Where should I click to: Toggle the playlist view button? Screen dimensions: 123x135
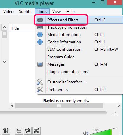pyautogui.click(x=19, y=131)
